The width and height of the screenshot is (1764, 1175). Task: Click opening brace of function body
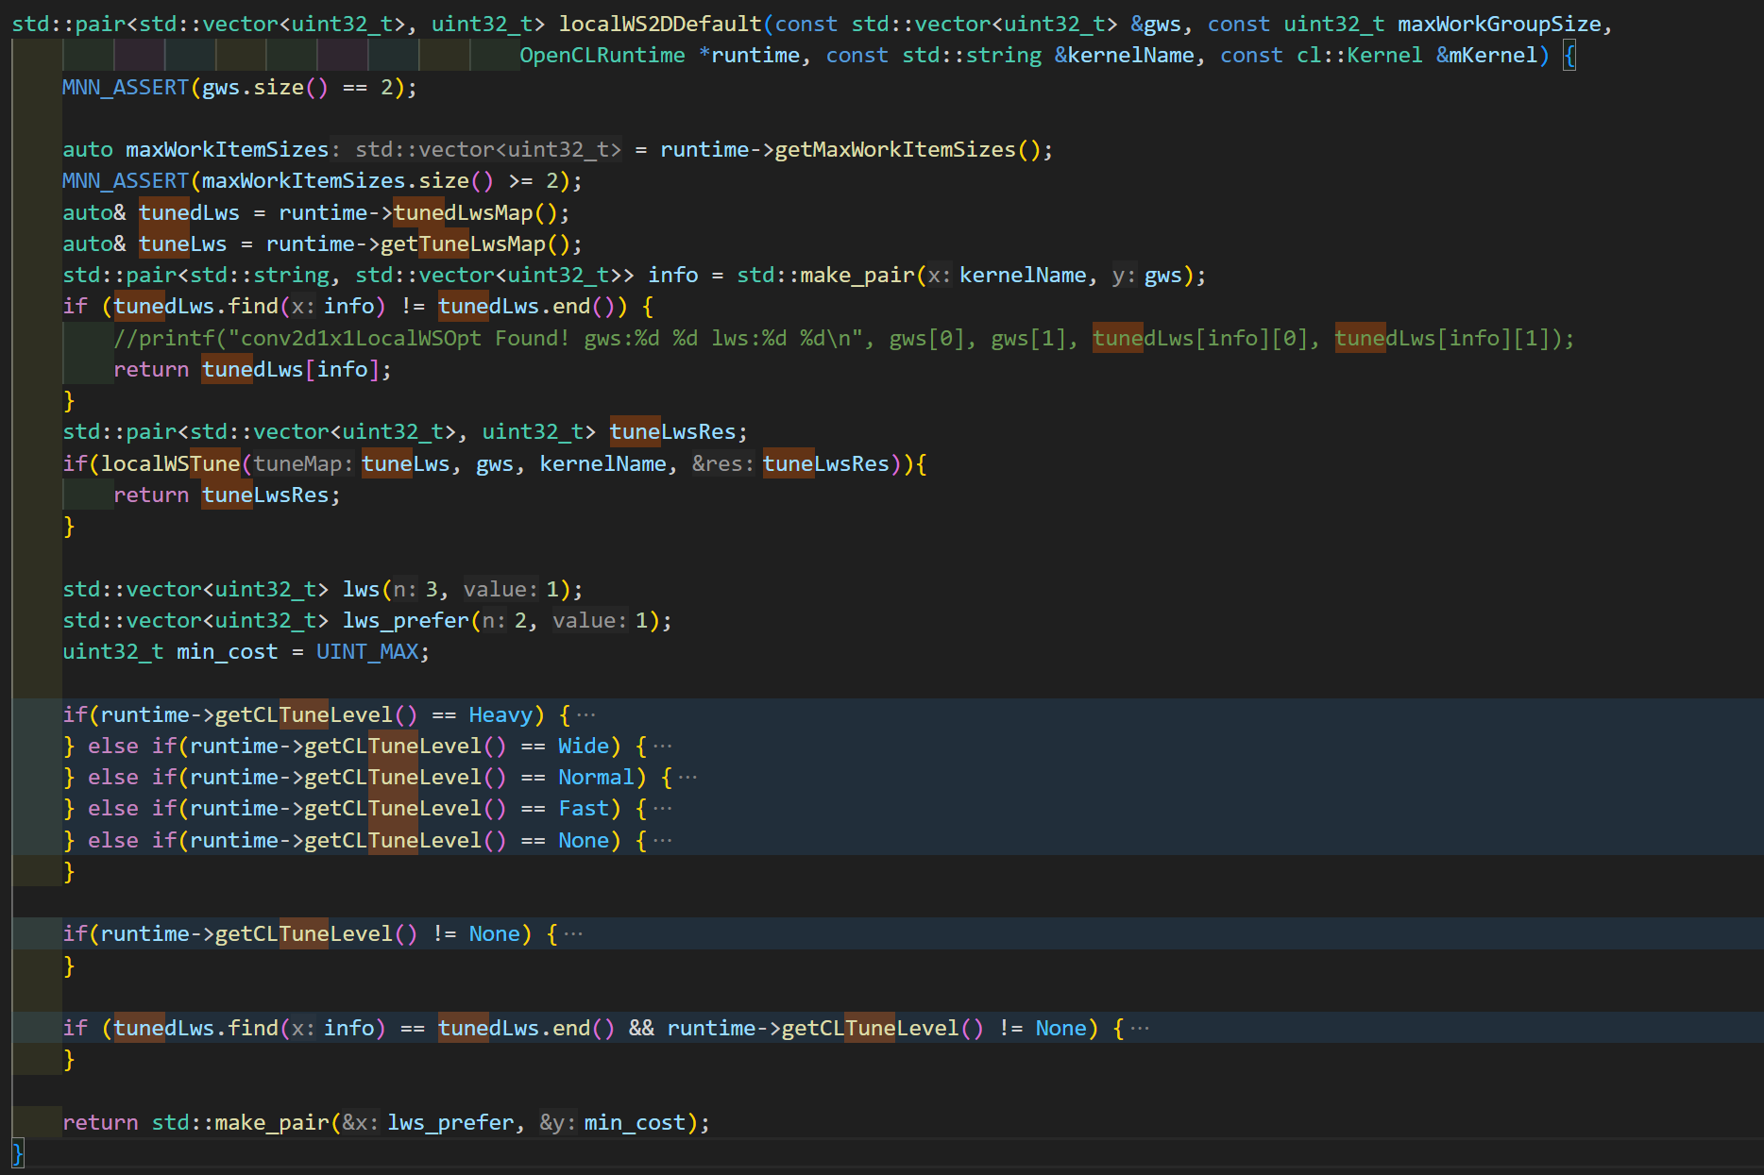[1569, 55]
